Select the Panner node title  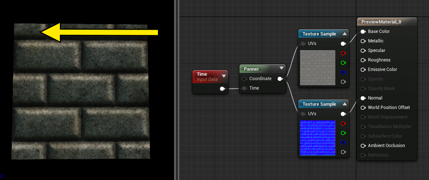click(251, 69)
